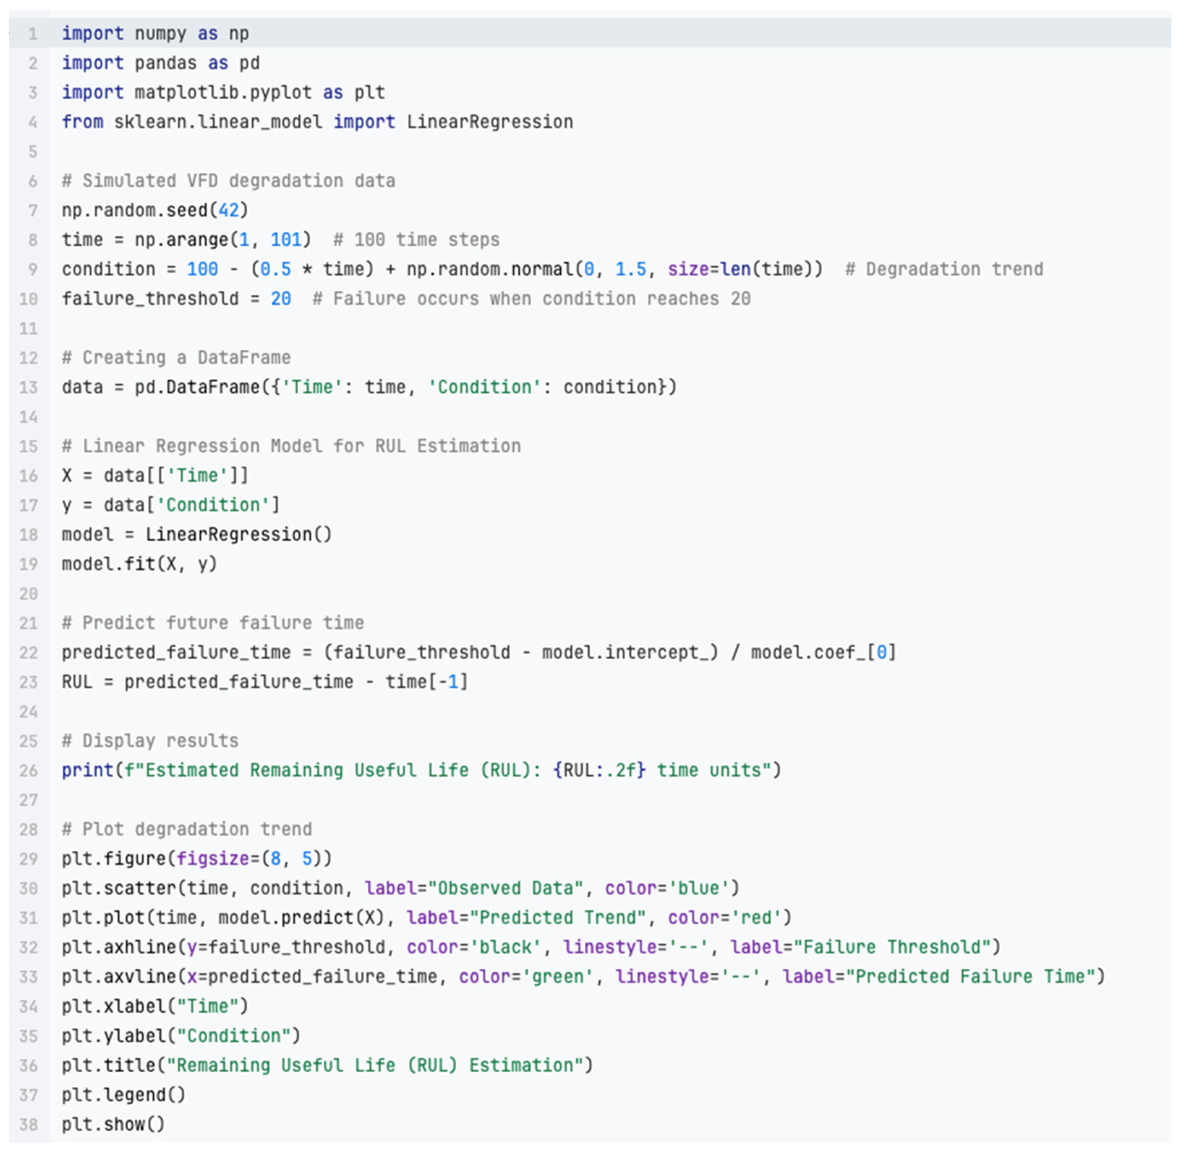Click the plt.show() call
This screenshot has height=1153, width=1180.
point(113,1124)
